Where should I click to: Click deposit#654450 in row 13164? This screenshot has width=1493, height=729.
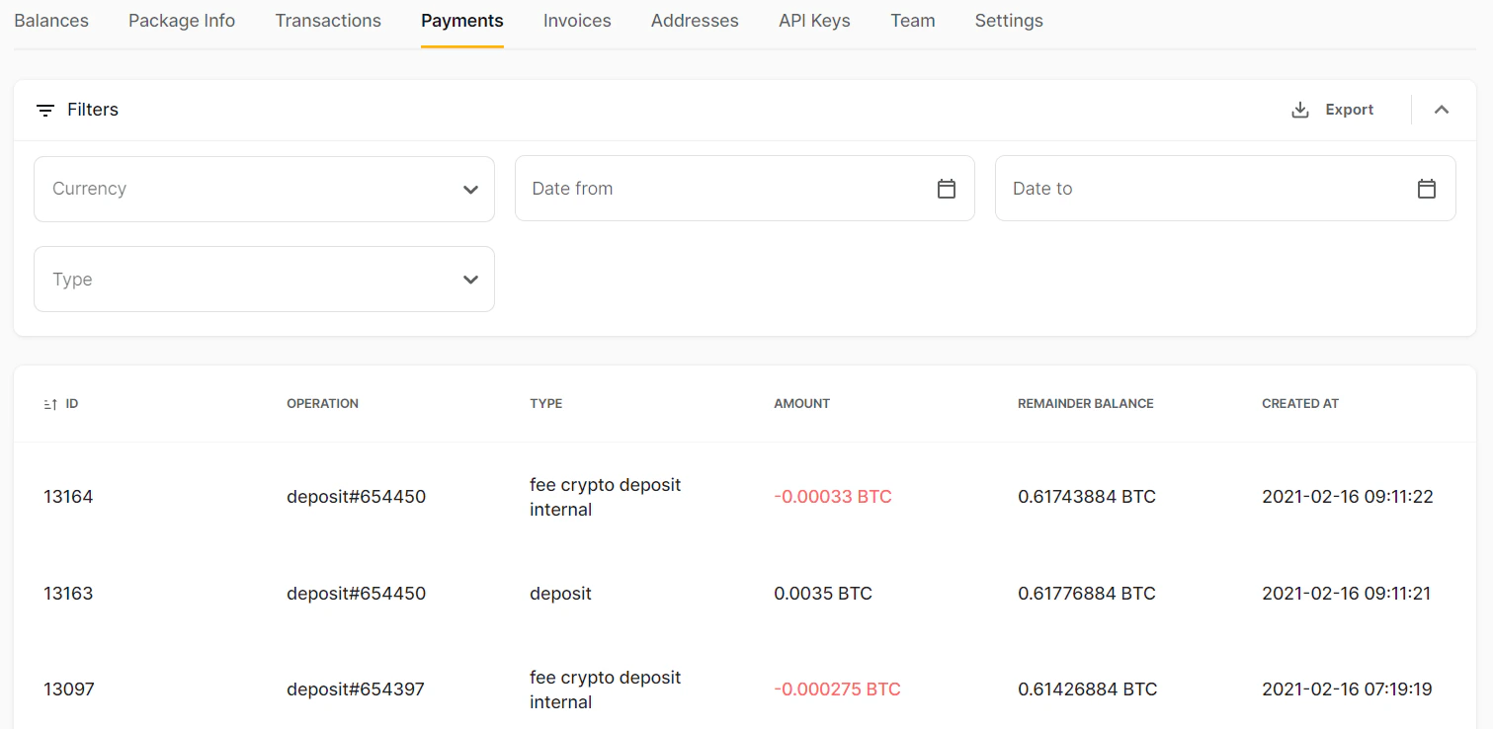[356, 497]
